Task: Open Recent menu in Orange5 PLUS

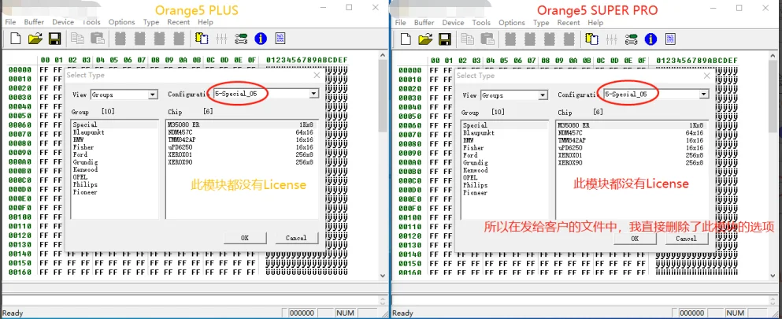Action: coord(178,22)
